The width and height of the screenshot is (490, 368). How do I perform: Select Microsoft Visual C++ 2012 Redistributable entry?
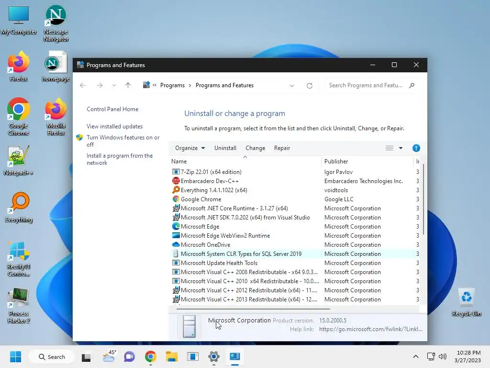(295, 290)
